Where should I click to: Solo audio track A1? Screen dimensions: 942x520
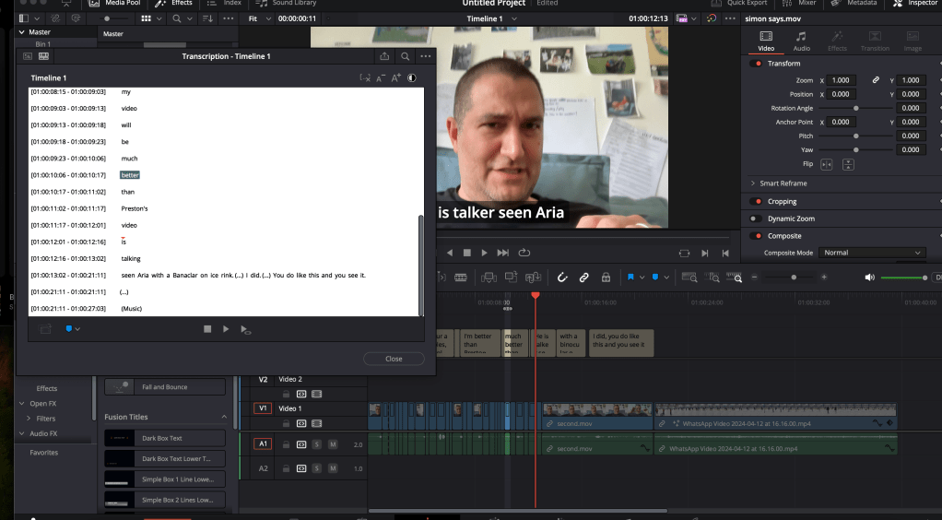point(316,444)
